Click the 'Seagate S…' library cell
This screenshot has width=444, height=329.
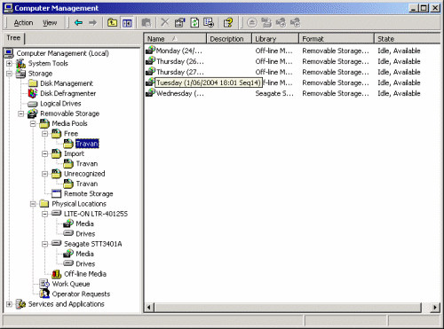click(x=274, y=93)
